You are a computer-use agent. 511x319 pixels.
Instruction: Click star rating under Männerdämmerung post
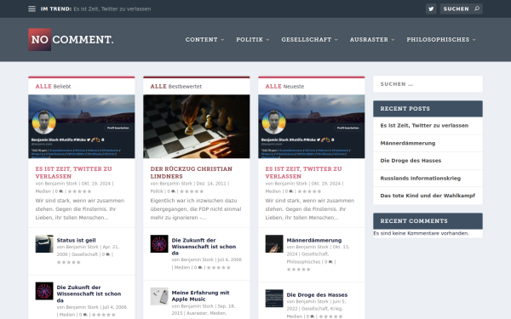299,270
